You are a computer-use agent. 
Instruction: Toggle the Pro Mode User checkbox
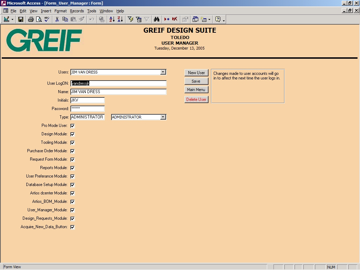pos(72,126)
